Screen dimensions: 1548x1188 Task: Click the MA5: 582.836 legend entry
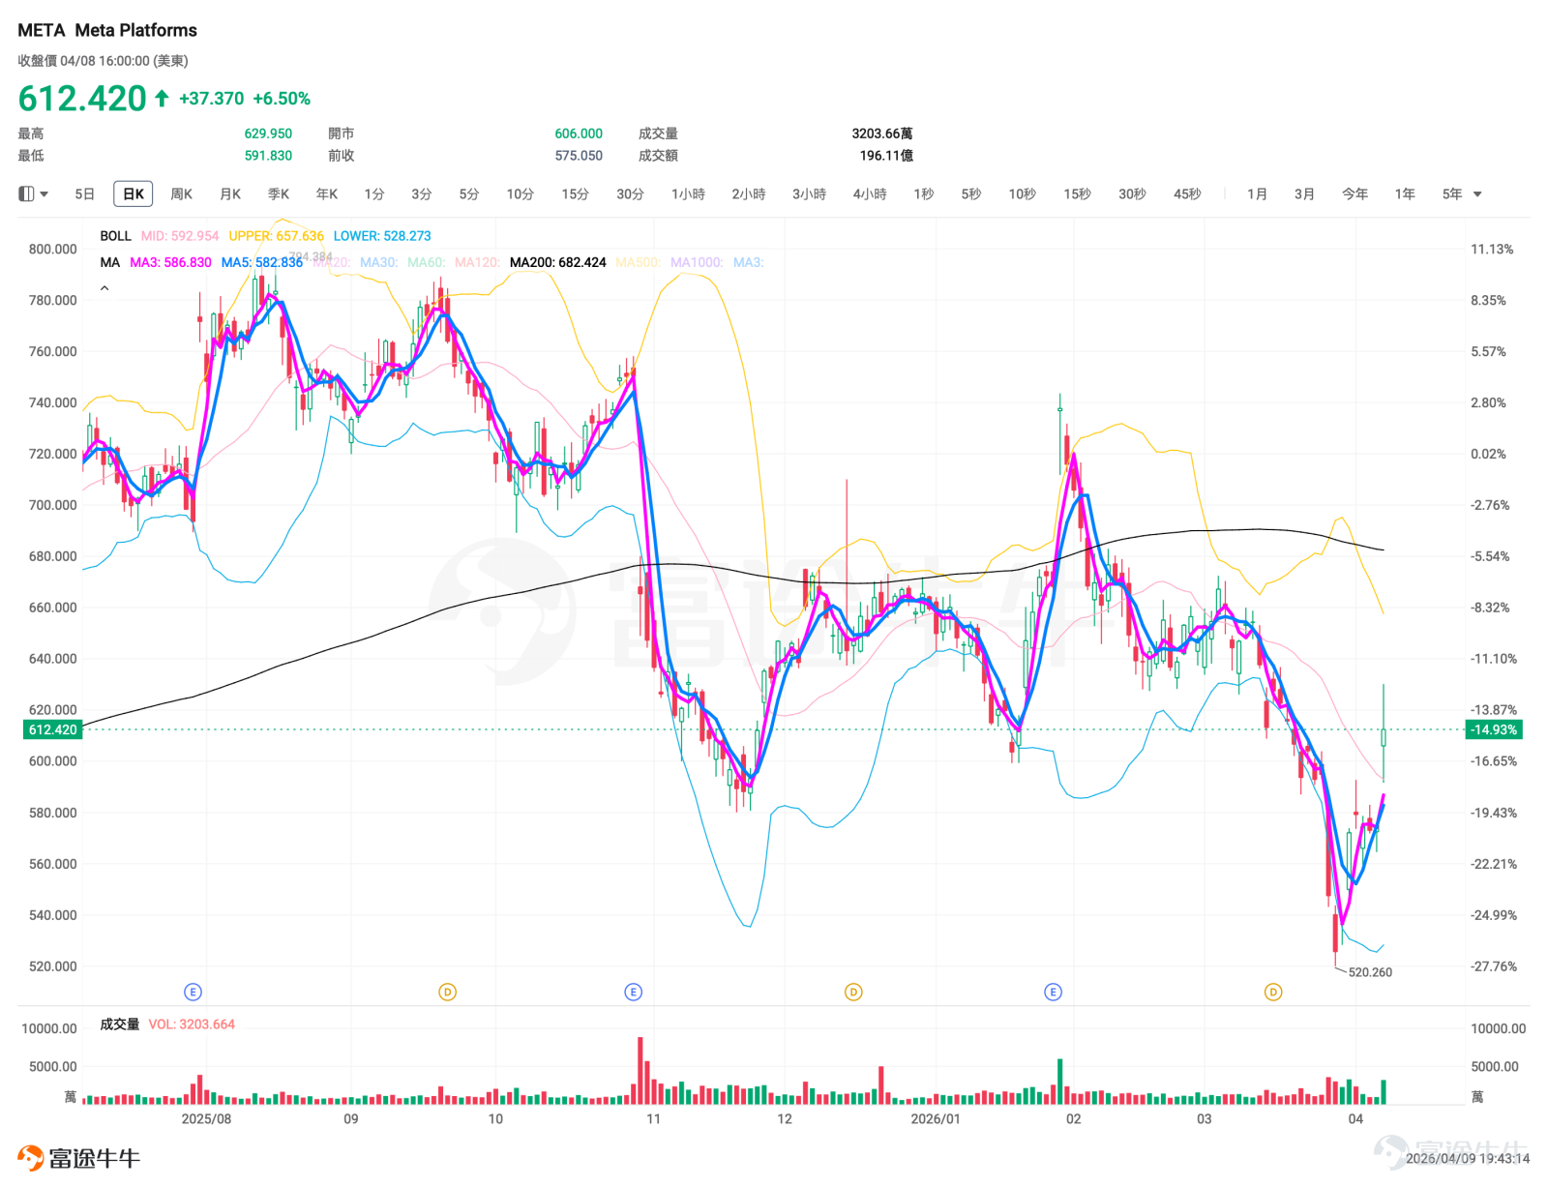pos(262,262)
